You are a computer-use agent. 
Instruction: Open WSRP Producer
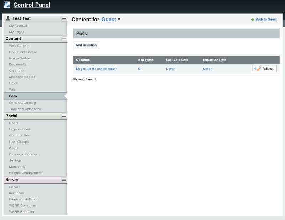tap(22, 212)
